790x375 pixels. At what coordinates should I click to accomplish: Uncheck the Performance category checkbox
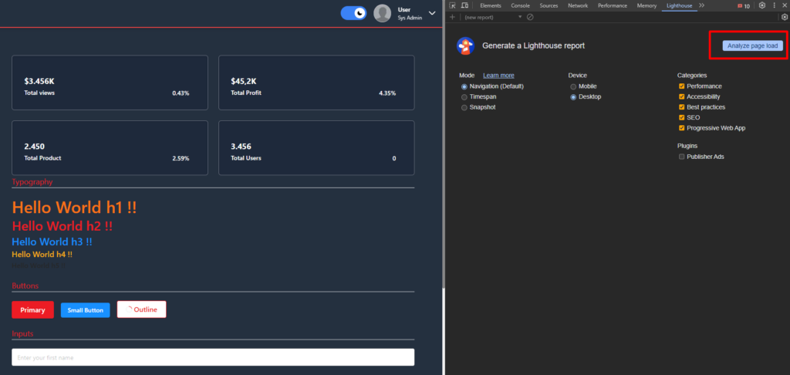(681, 86)
